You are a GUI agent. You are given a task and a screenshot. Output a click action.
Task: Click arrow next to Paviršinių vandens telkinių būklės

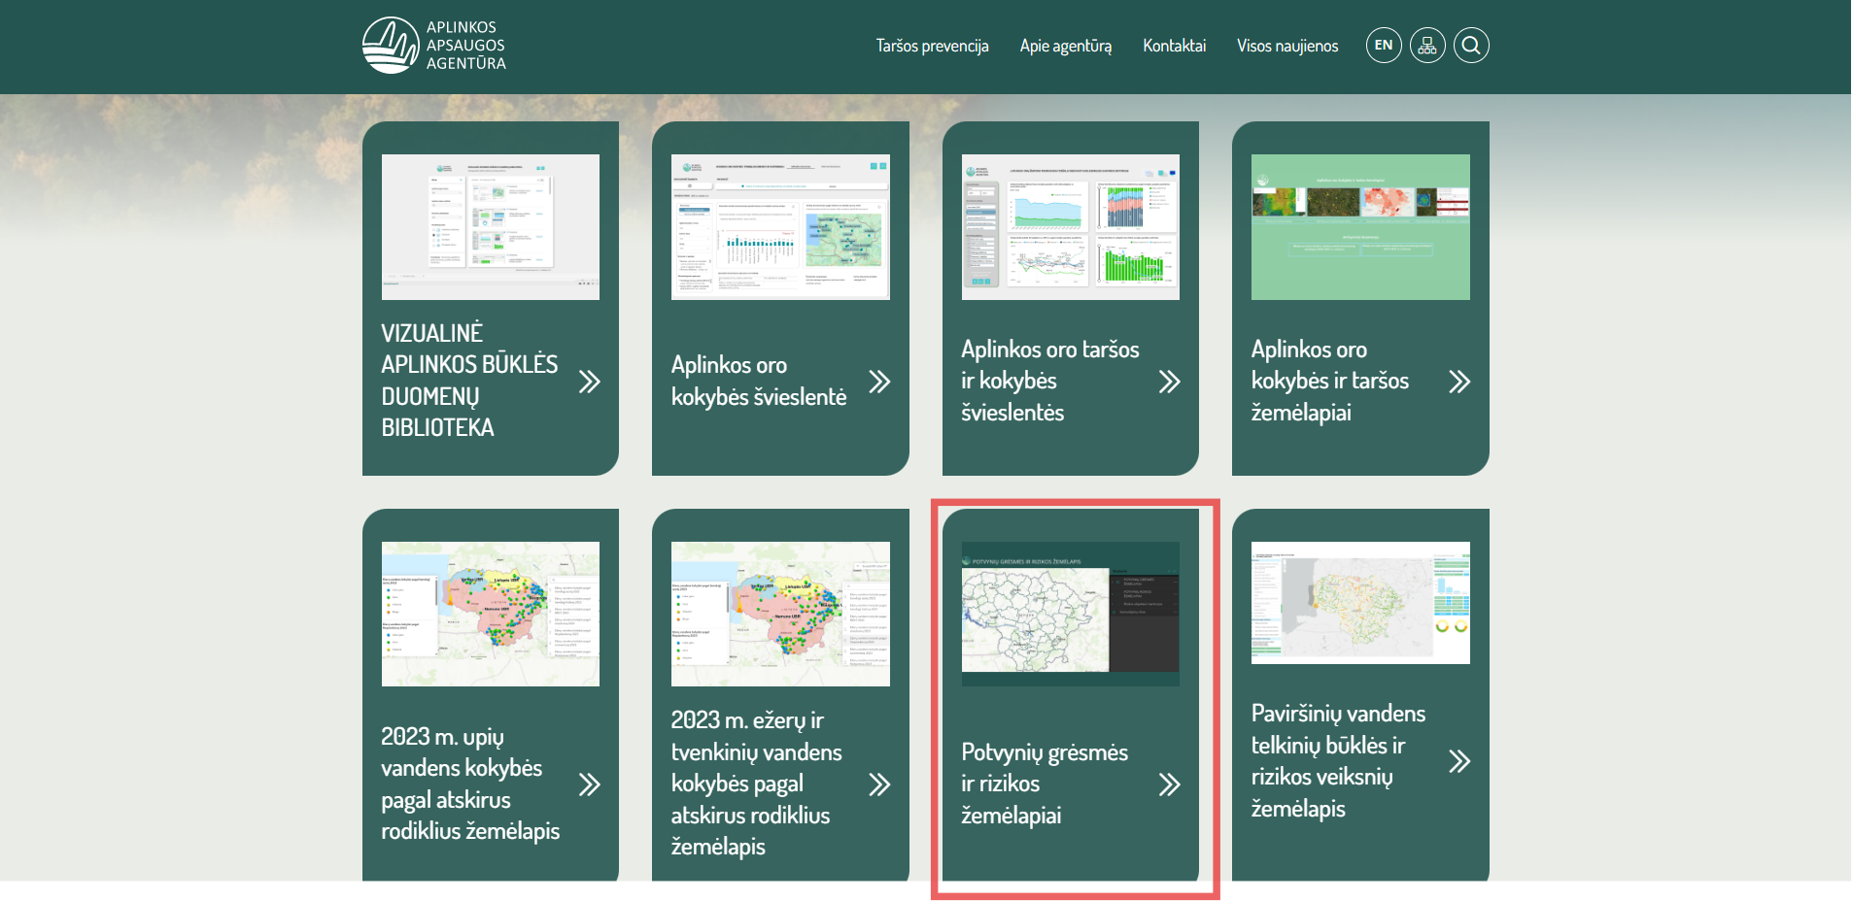[x=1458, y=761]
